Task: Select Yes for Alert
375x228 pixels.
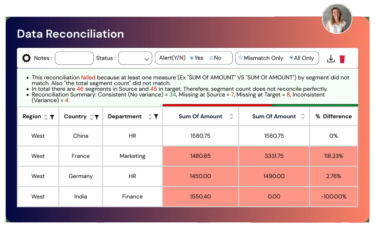Action: coord(192,58)
